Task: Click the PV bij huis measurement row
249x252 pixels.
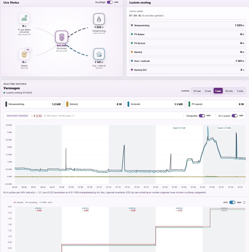Action: click(188, 43)
